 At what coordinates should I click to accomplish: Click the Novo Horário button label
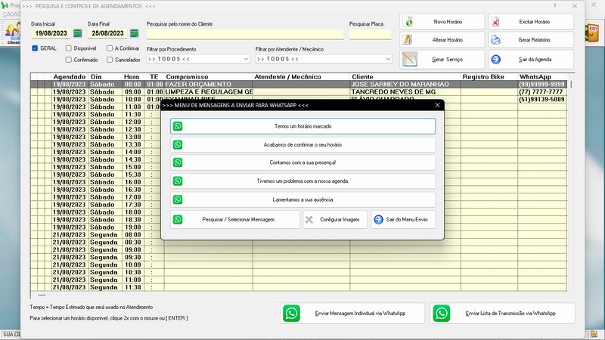tap(448, 22)
